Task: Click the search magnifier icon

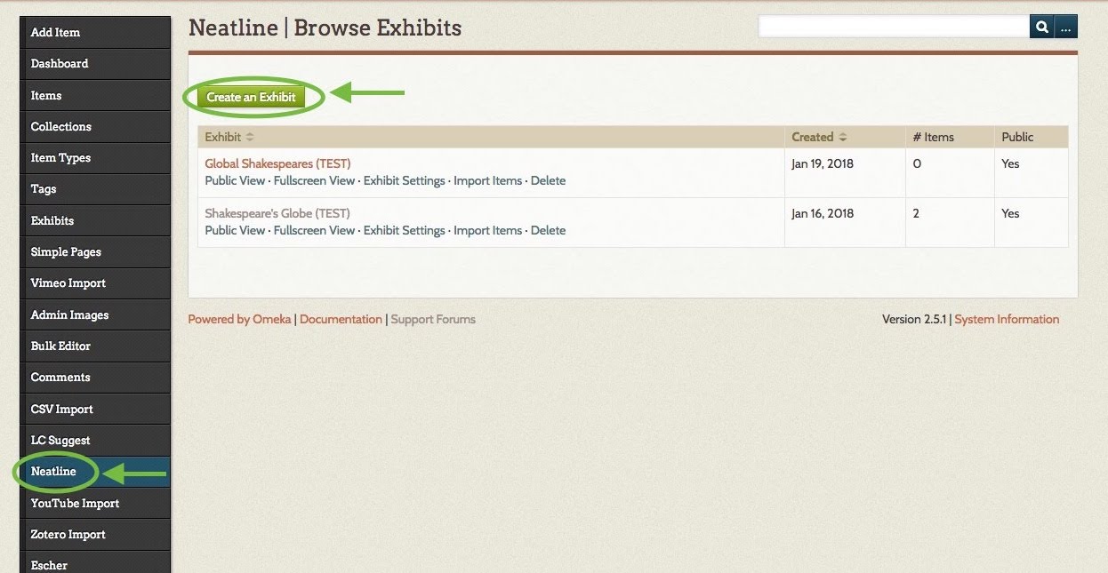Action: 1040,27
